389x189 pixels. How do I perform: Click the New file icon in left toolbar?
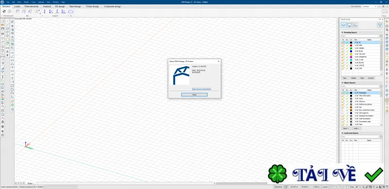[x=3, y=21]
